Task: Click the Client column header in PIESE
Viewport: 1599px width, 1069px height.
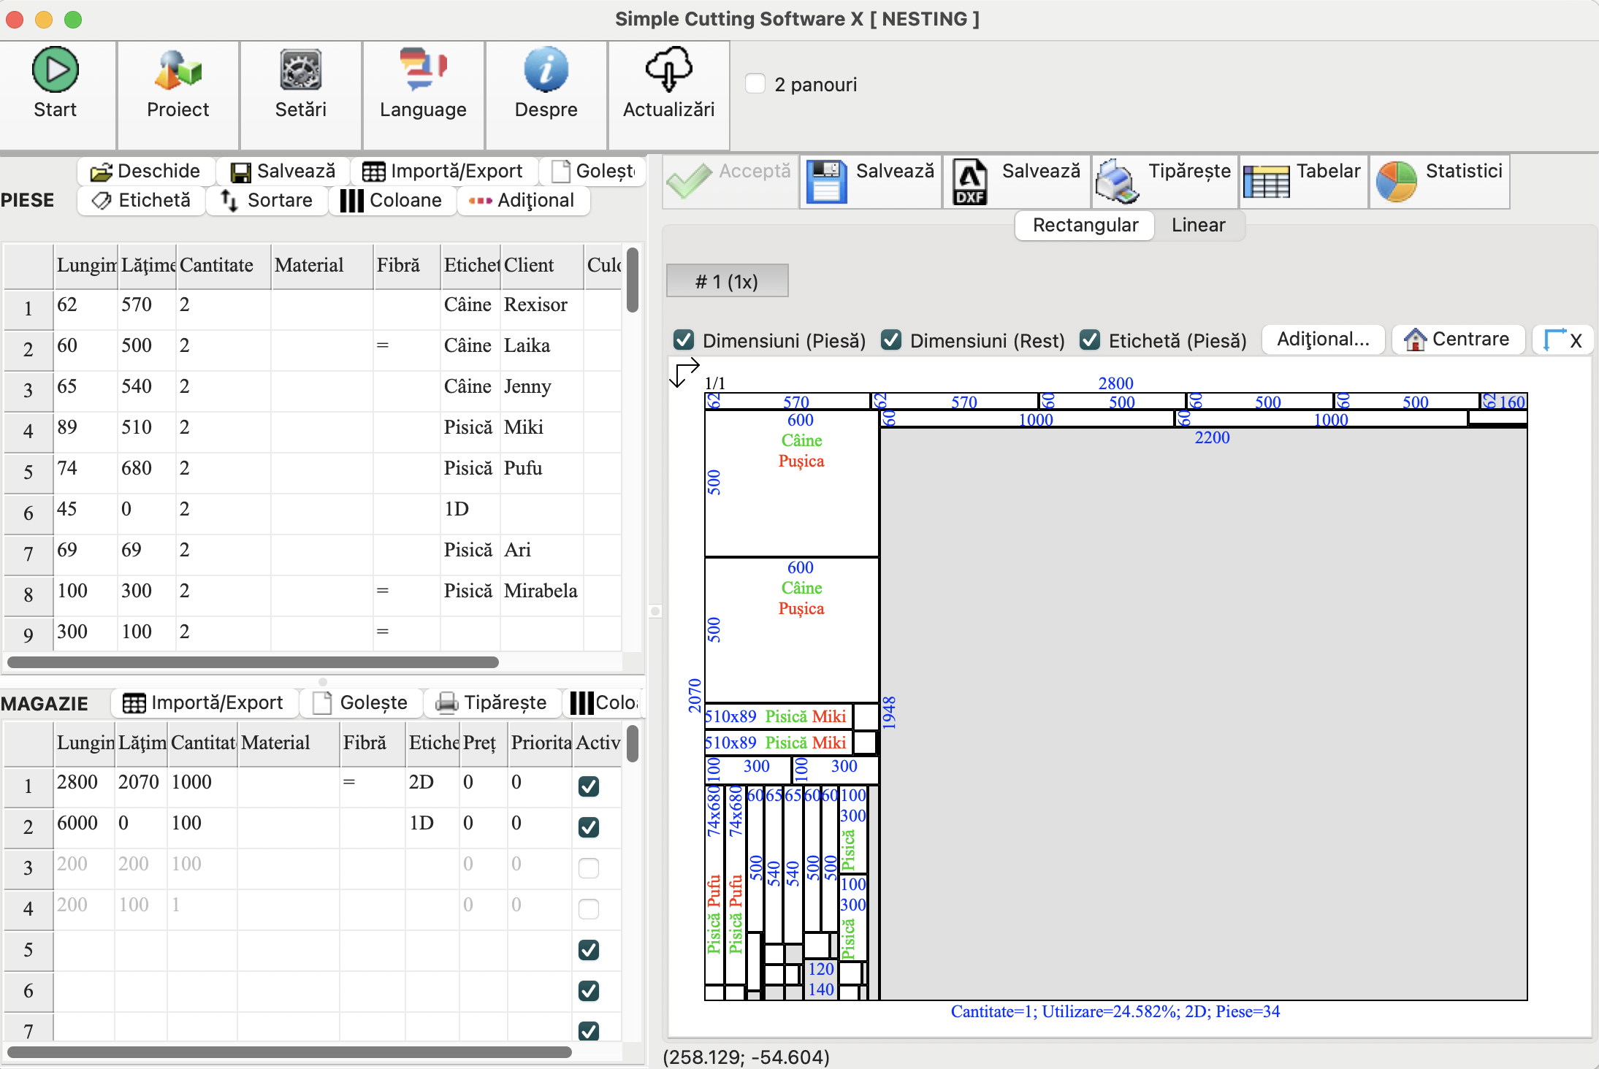Action: point(542,265)
